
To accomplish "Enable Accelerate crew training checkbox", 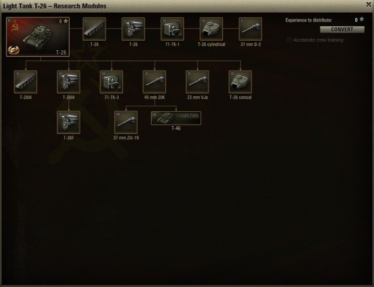I will point(289,40).
